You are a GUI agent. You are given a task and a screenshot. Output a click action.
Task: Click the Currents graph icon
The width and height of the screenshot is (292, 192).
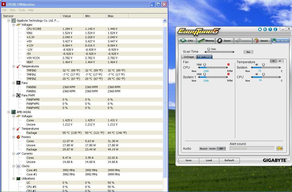click(x=18, y=154)
